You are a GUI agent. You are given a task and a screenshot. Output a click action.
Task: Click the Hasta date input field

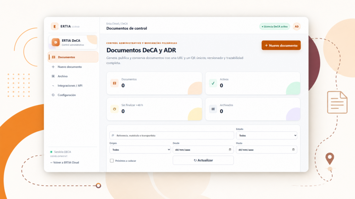pos(267,150)
